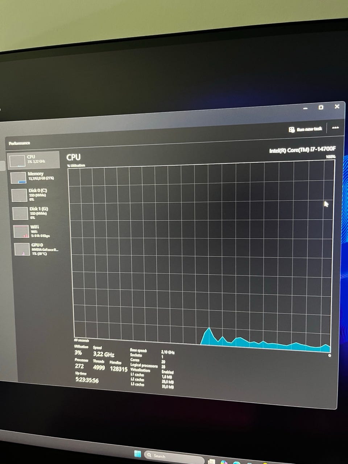Click the Threads count 4999
Image resolution: width=348 pixels, height=464 pixels.
click(x=99, y=368)
